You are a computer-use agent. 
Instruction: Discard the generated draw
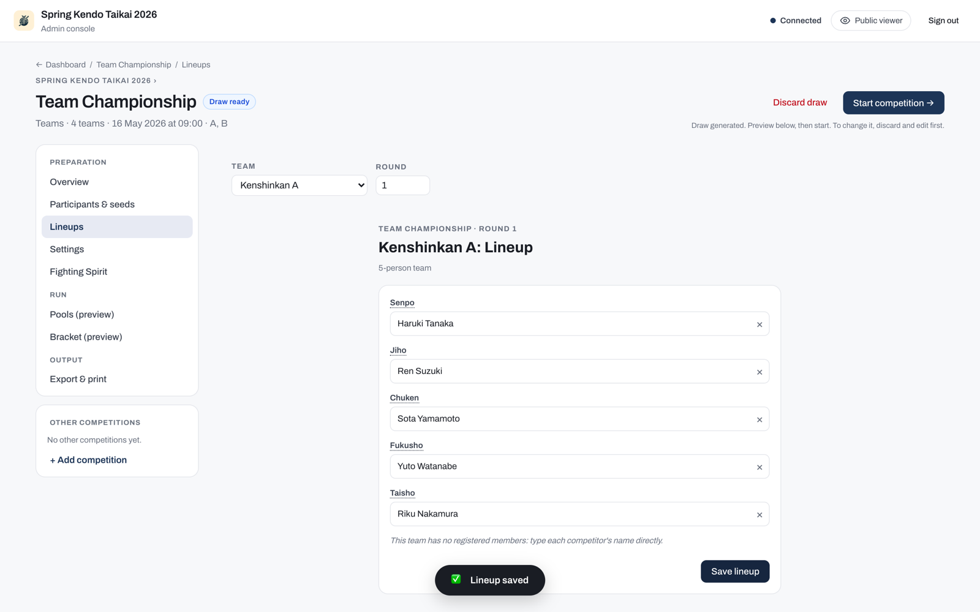[x=800, y=103]
